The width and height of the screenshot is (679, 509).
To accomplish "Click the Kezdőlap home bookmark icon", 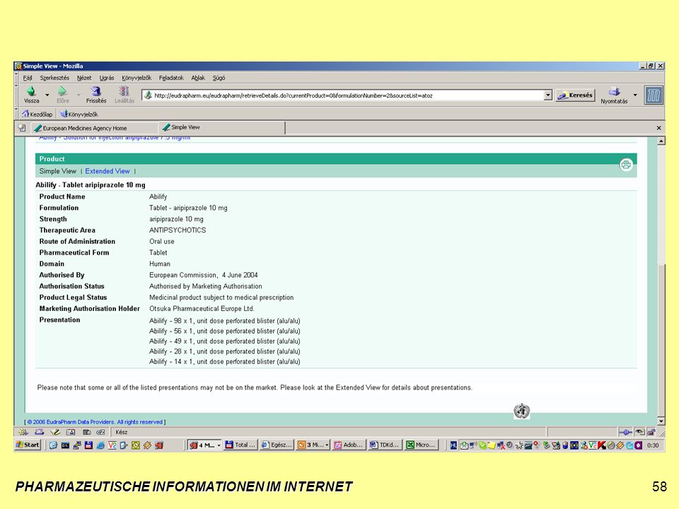I will point(26,114).
